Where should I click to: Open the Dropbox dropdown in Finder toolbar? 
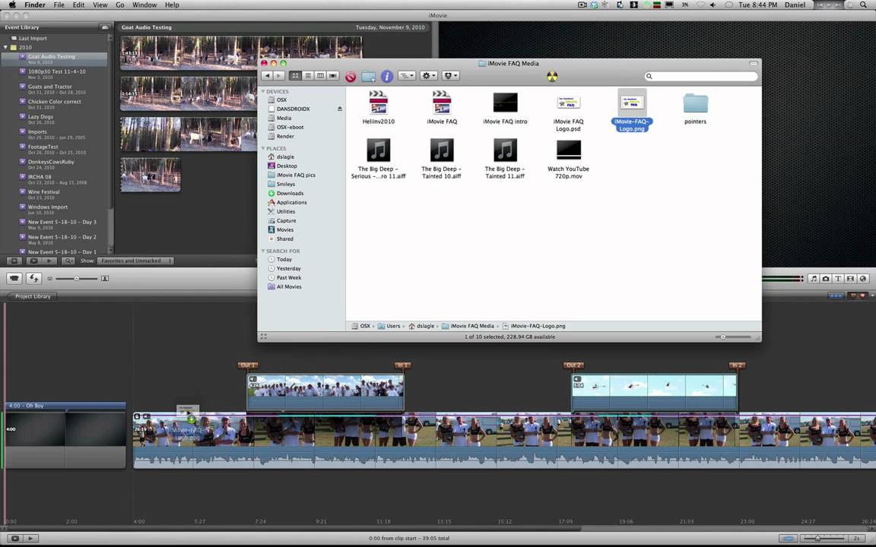[450, 76]
